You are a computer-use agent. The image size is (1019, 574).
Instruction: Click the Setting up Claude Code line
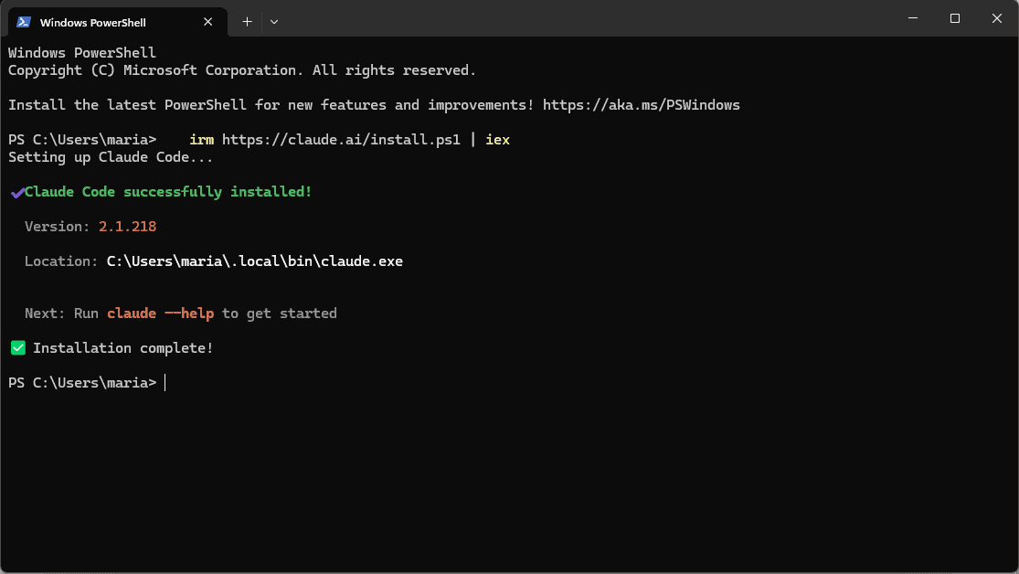[111, 157]
